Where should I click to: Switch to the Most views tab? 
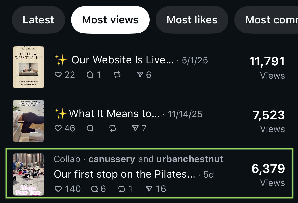tap(110, 20)
